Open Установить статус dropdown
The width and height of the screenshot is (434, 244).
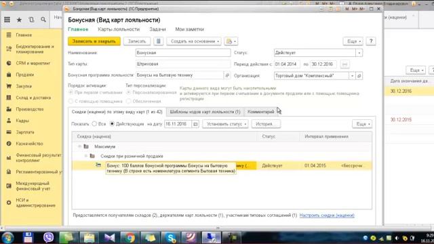tap(225, 124)
